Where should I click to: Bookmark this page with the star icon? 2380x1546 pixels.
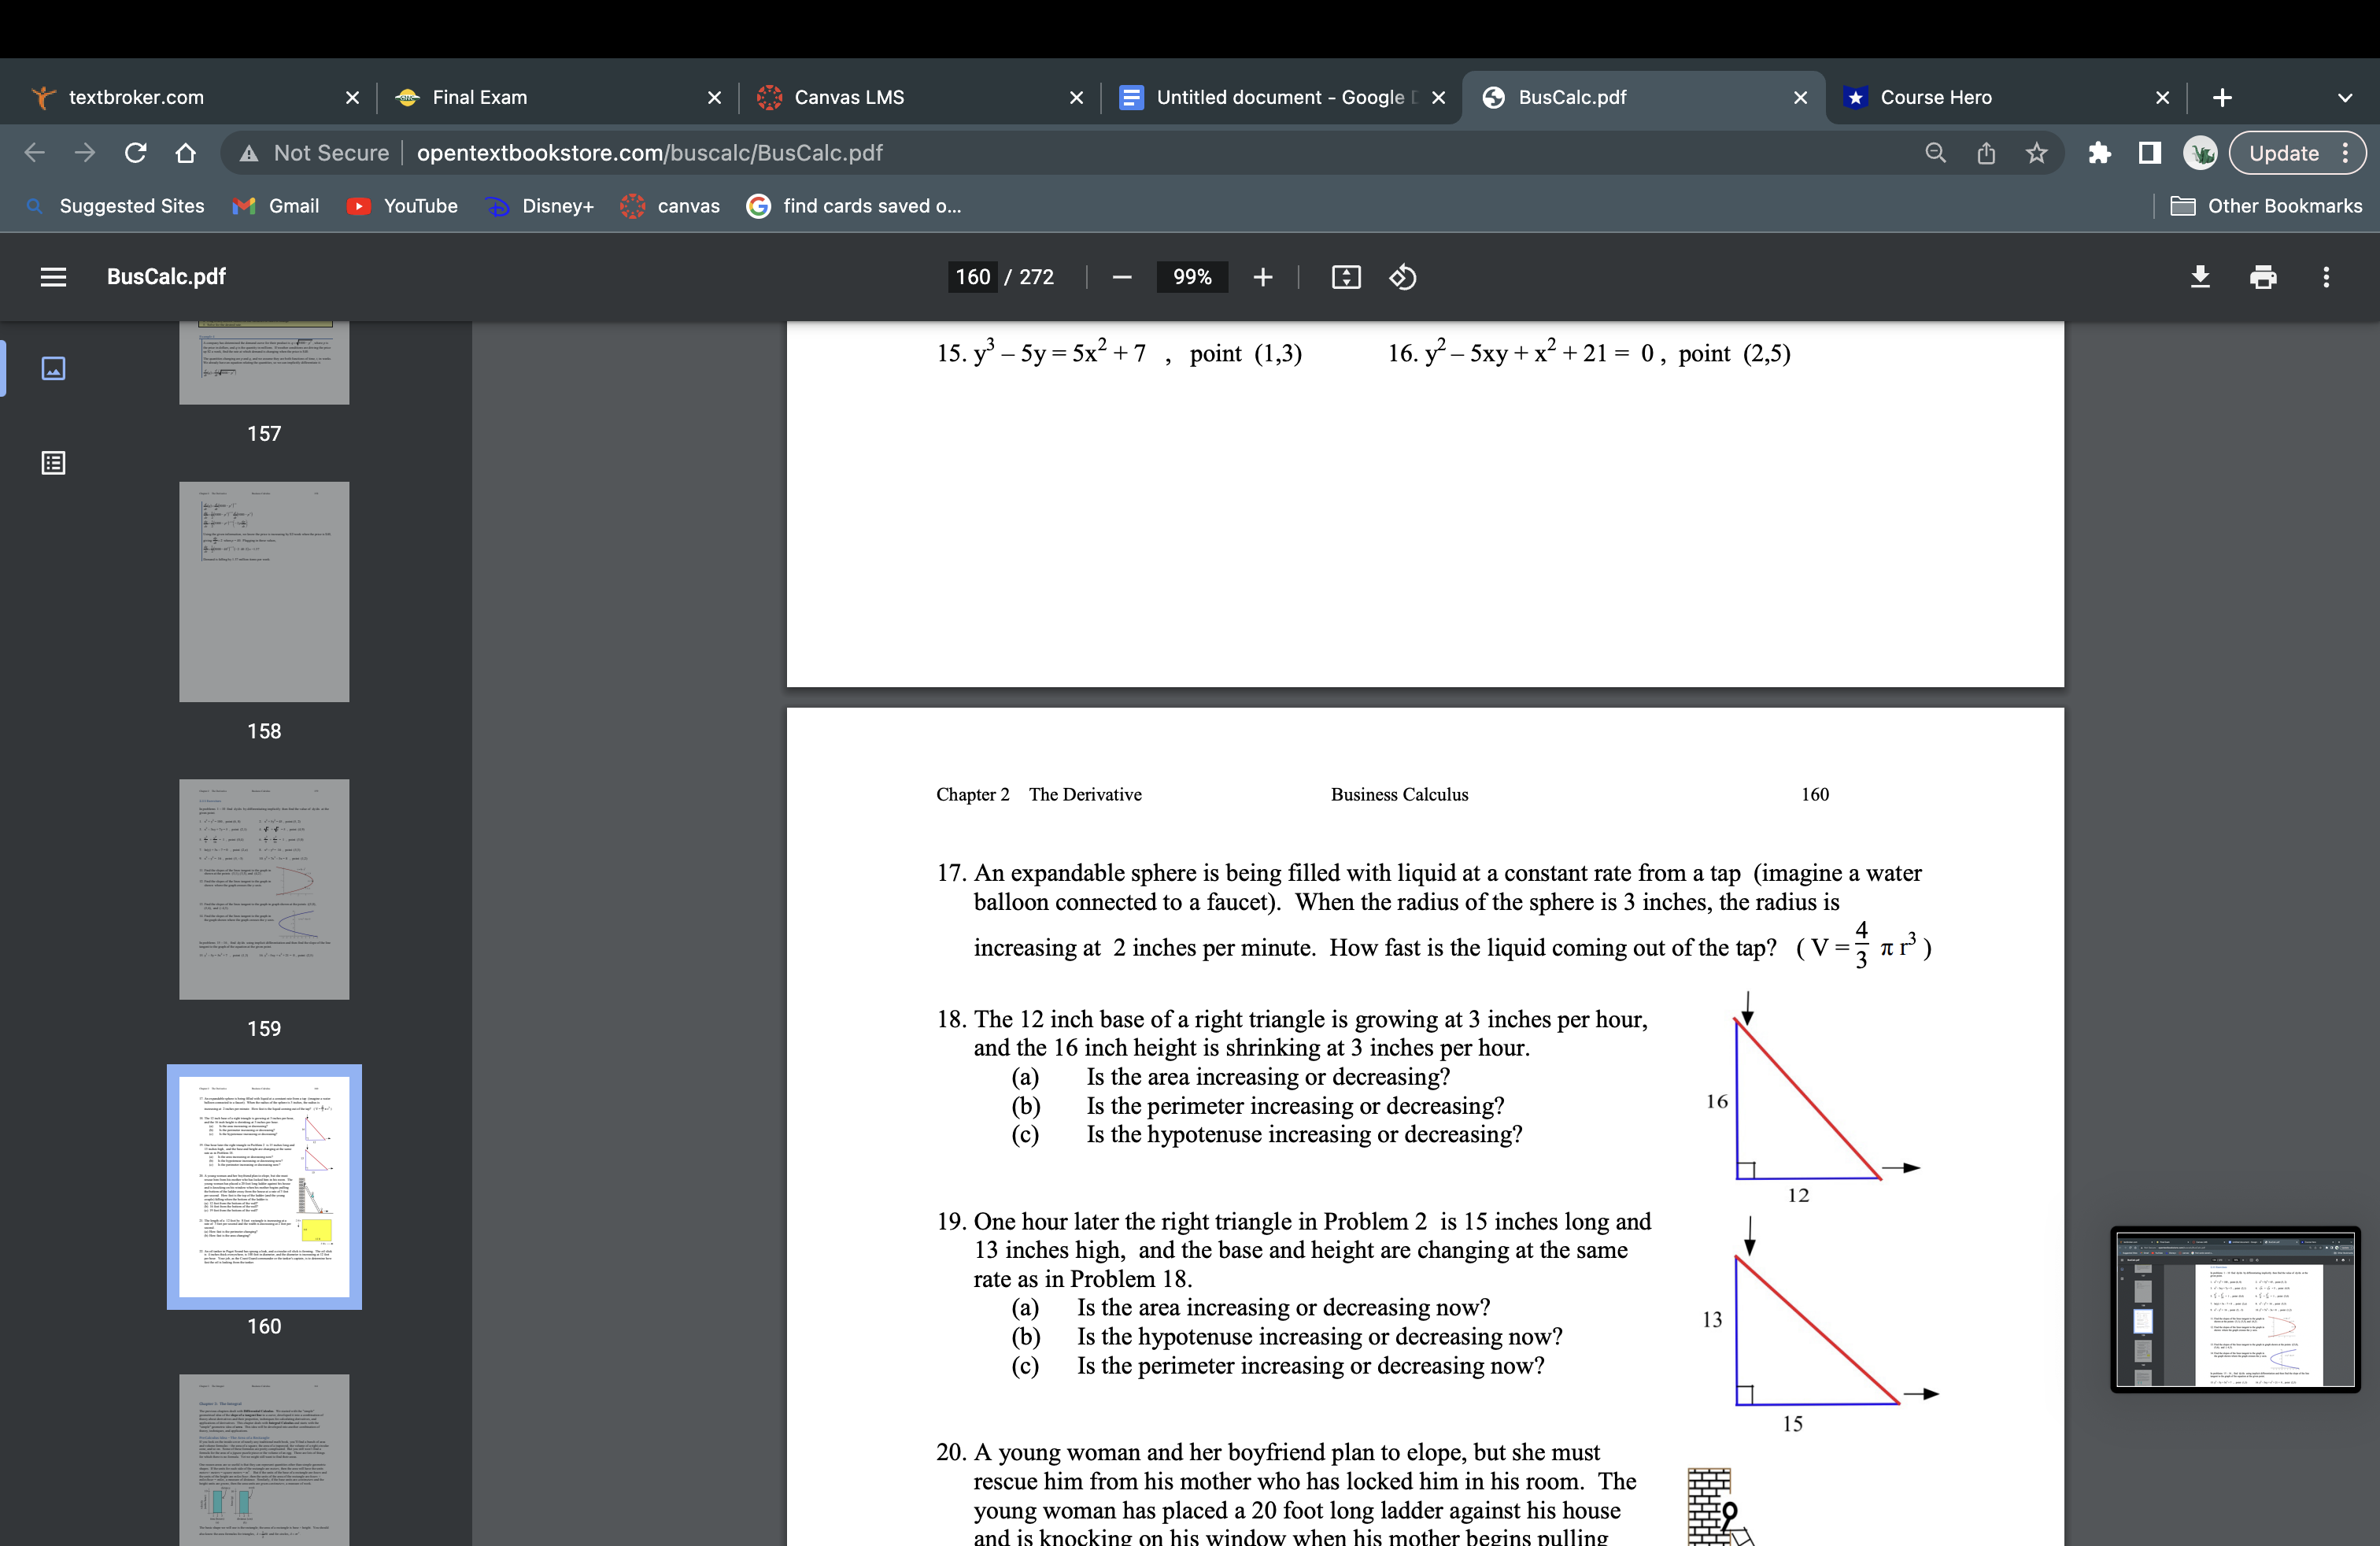pos(2036,152)
